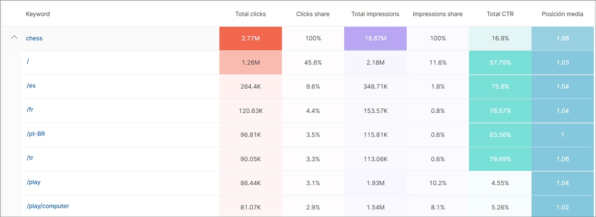Open the / root page link
The height and width of the screenshot is (217, 596).
[x=28, y=61]
